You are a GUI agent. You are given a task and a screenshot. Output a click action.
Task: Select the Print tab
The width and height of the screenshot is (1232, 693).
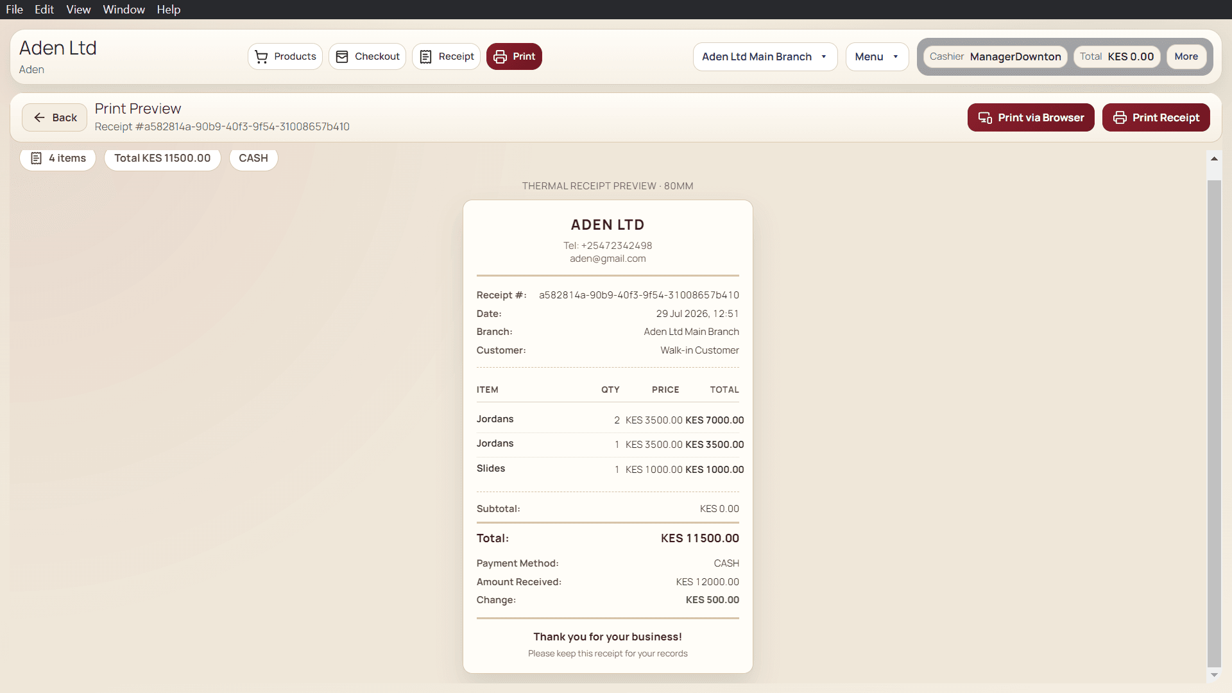(514, 56)
